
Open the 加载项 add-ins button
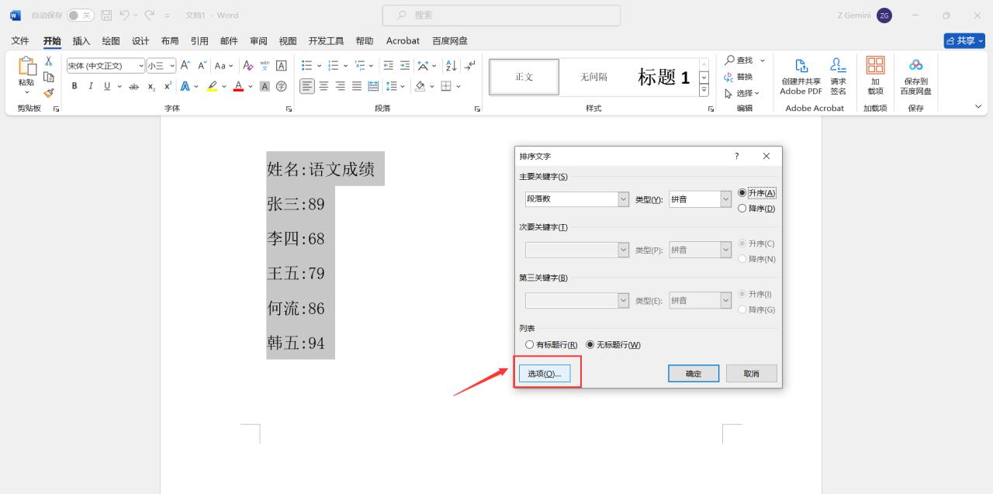tap(875, 75)
